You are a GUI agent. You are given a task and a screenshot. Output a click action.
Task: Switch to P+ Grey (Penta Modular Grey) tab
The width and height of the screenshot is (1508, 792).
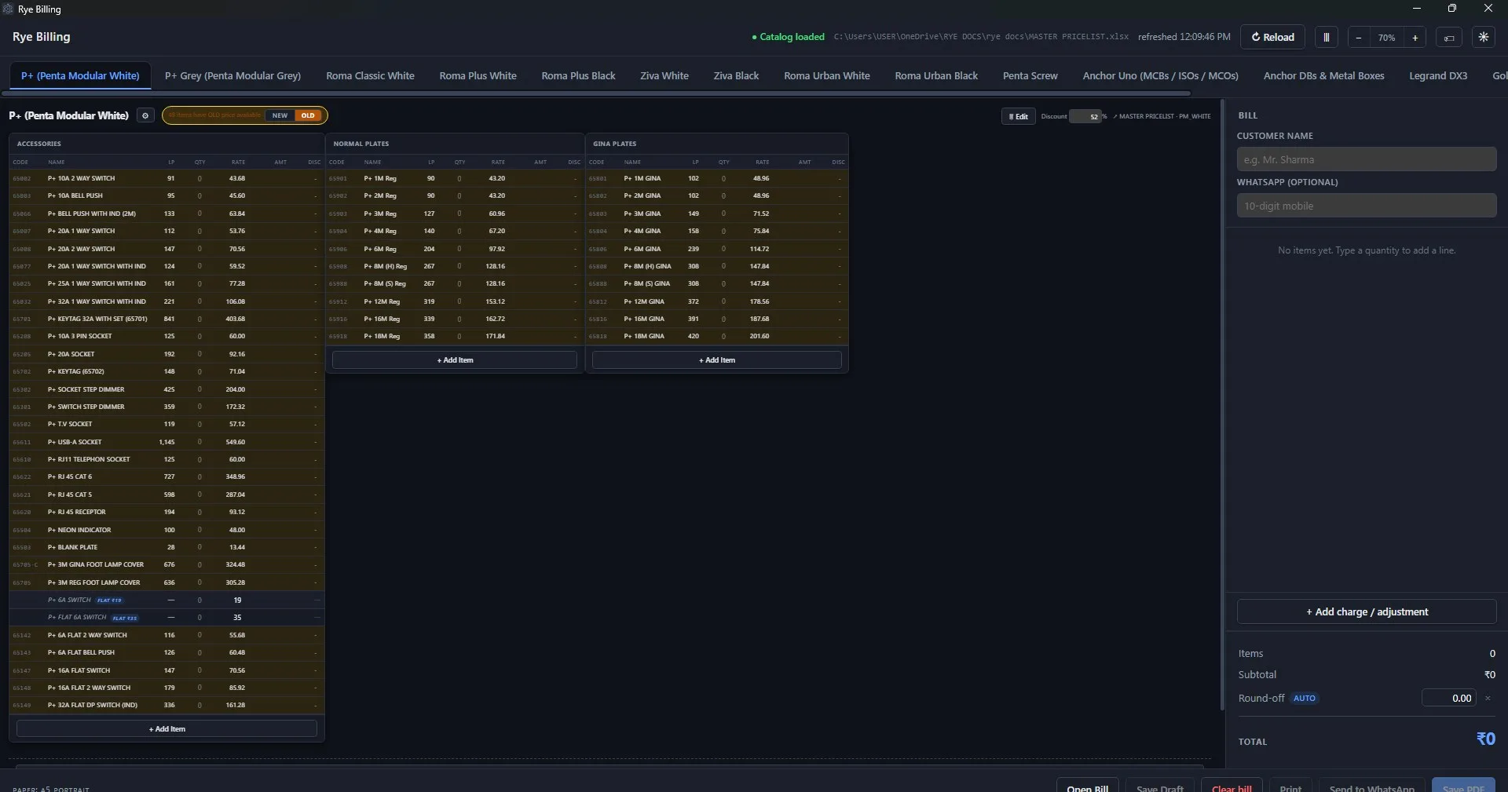(x=232, y=75)
